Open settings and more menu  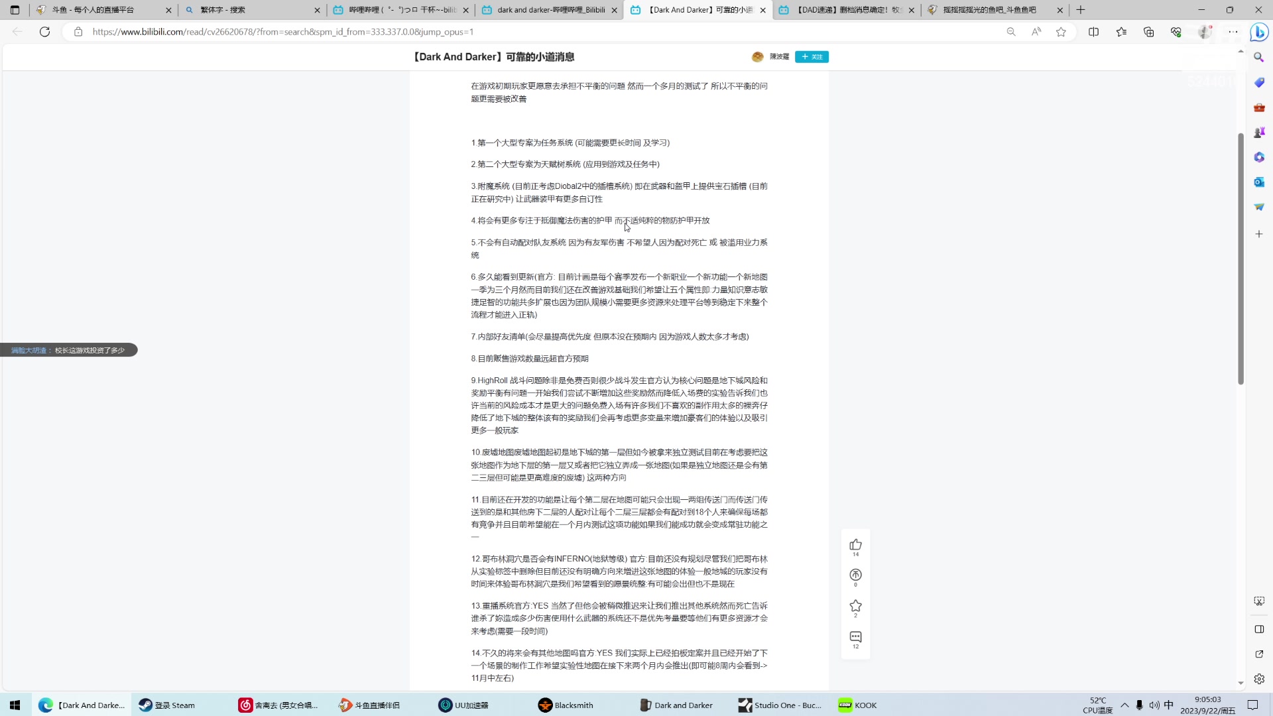tap(1233, 32)
